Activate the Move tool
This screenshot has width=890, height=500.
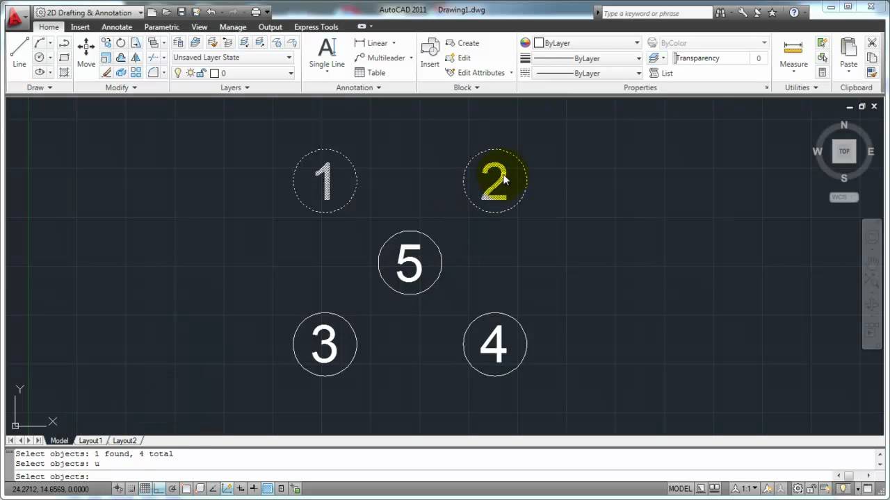click(86, 53)
